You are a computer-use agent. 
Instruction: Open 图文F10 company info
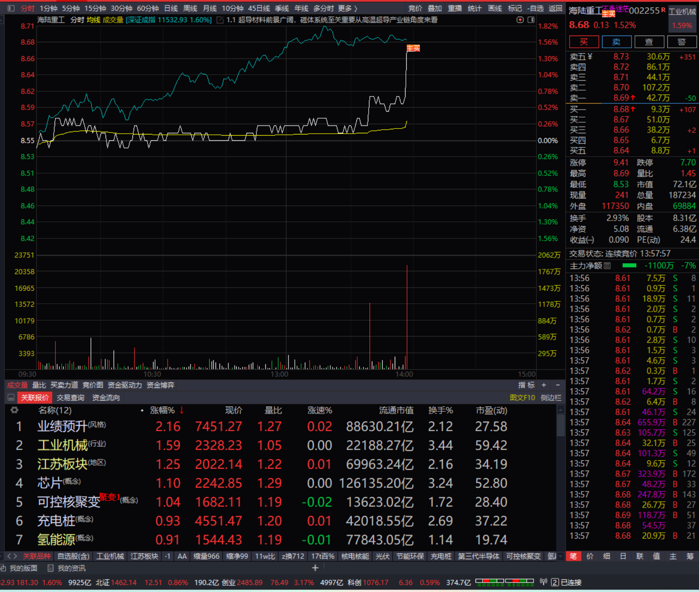(x=522, y=397)
